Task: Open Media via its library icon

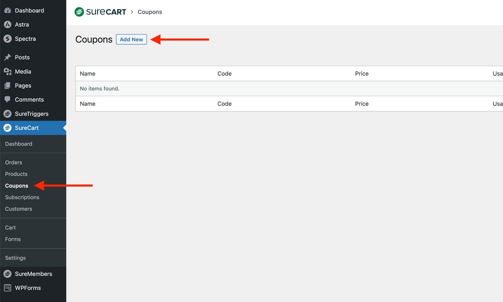Action: [x=7, y=71]
